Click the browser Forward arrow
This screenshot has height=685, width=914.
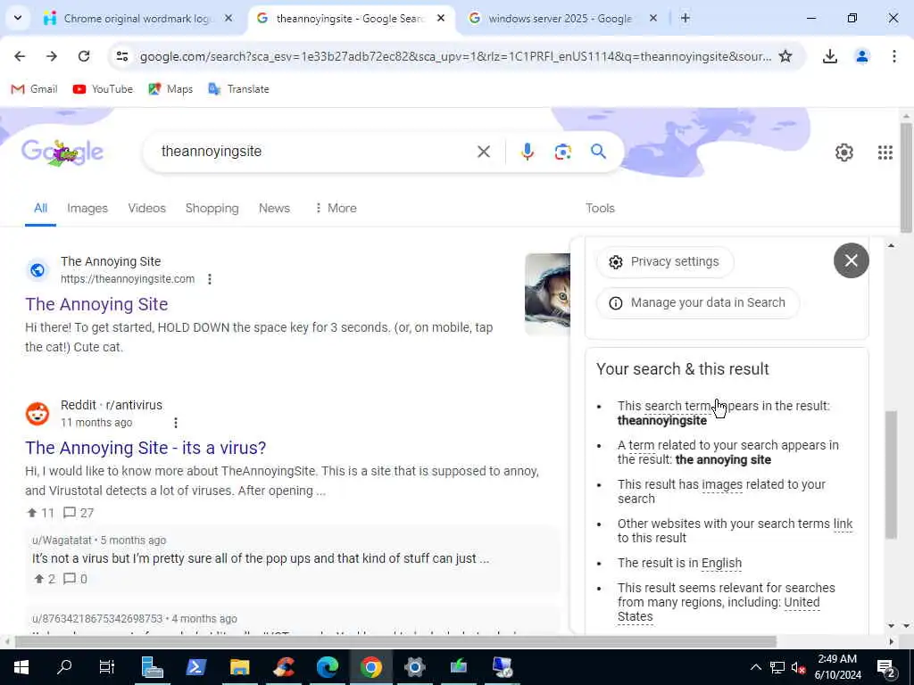(52, 56)
